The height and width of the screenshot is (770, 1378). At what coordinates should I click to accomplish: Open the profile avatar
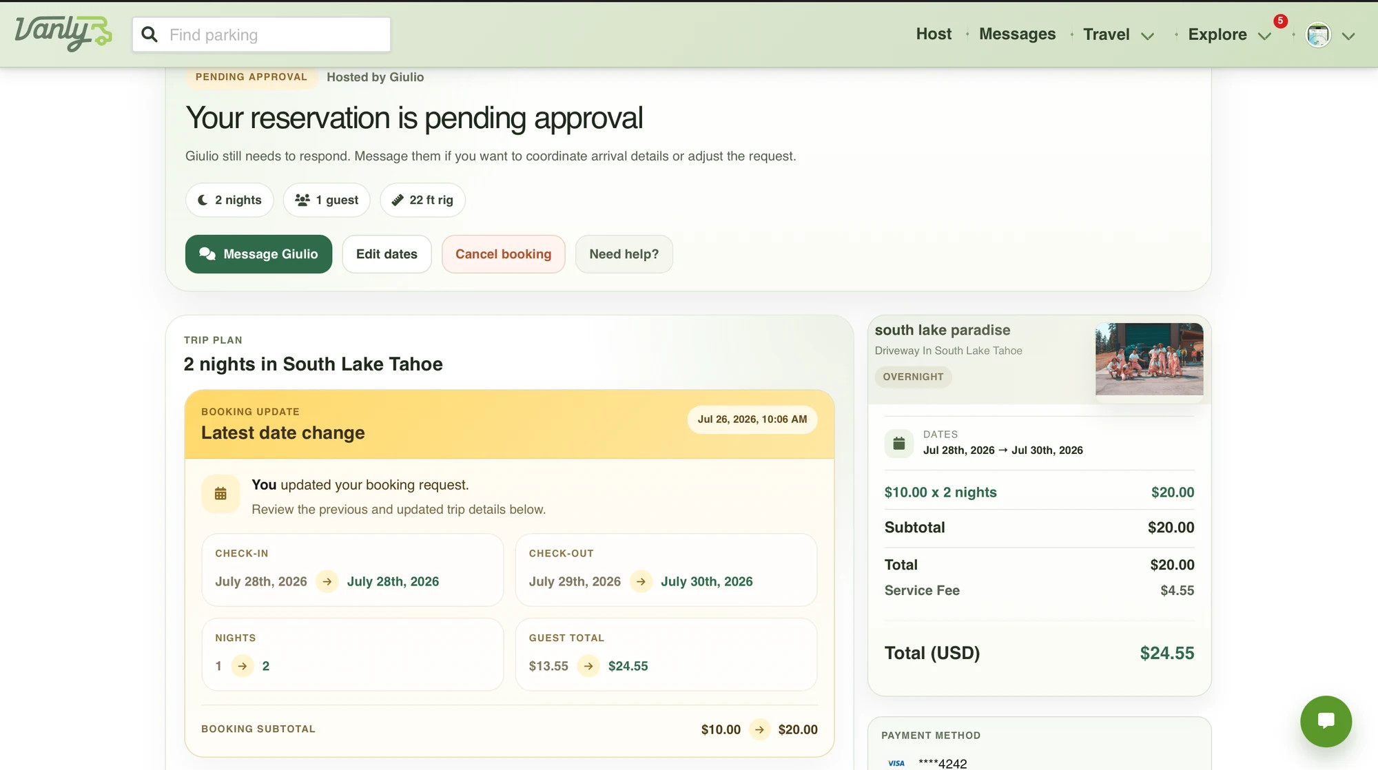tap(1318, 35)
